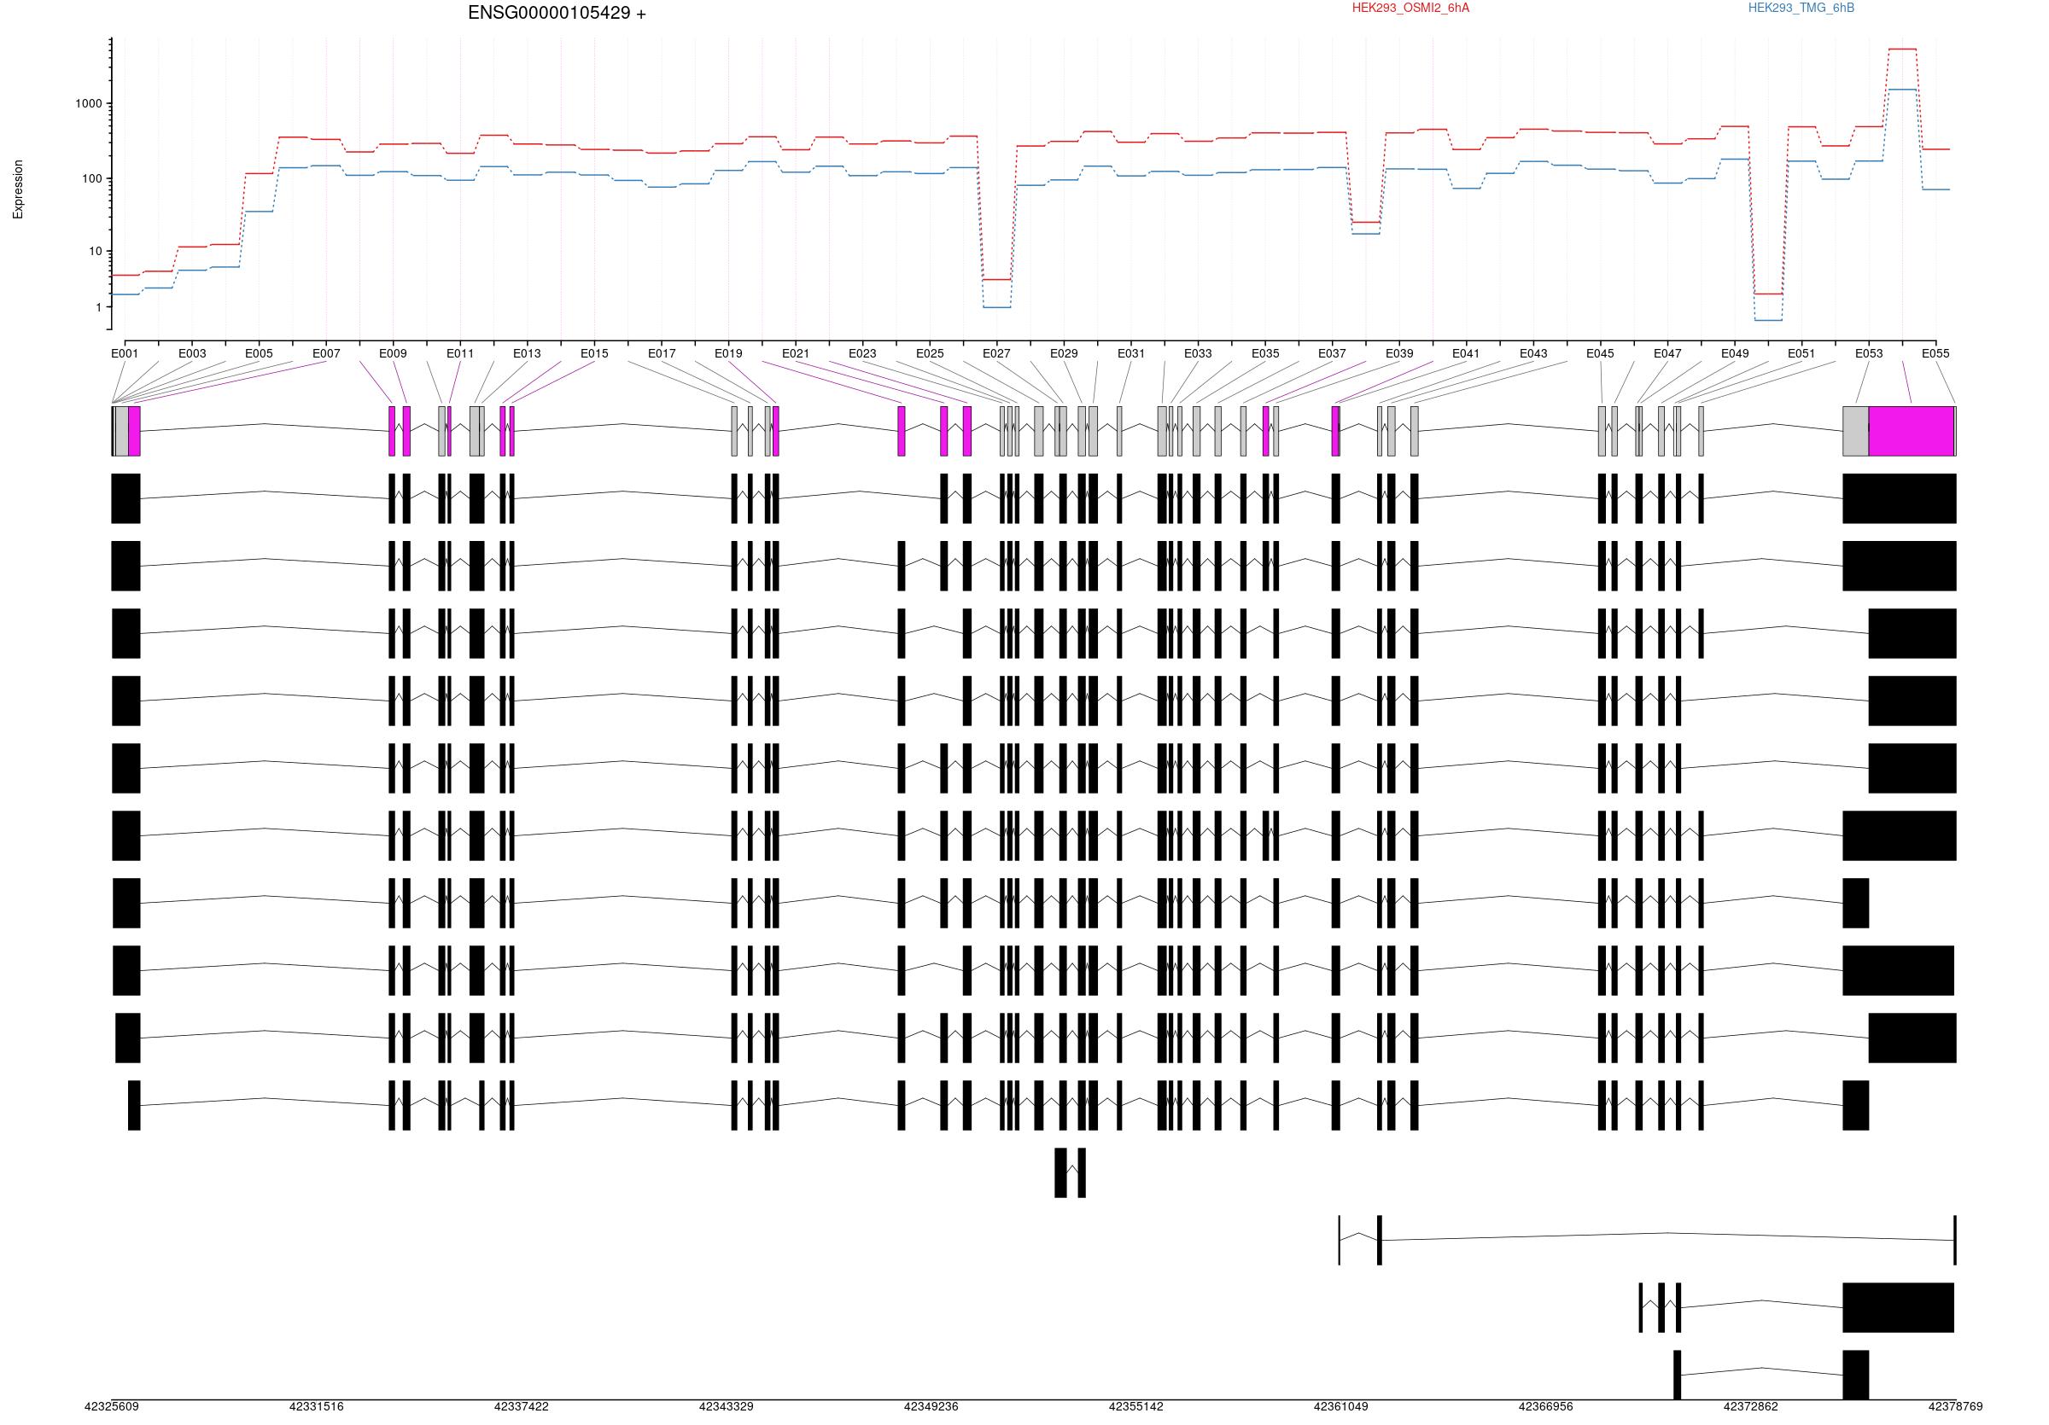
Task: Click the exon label E053
Action: 1870,353
